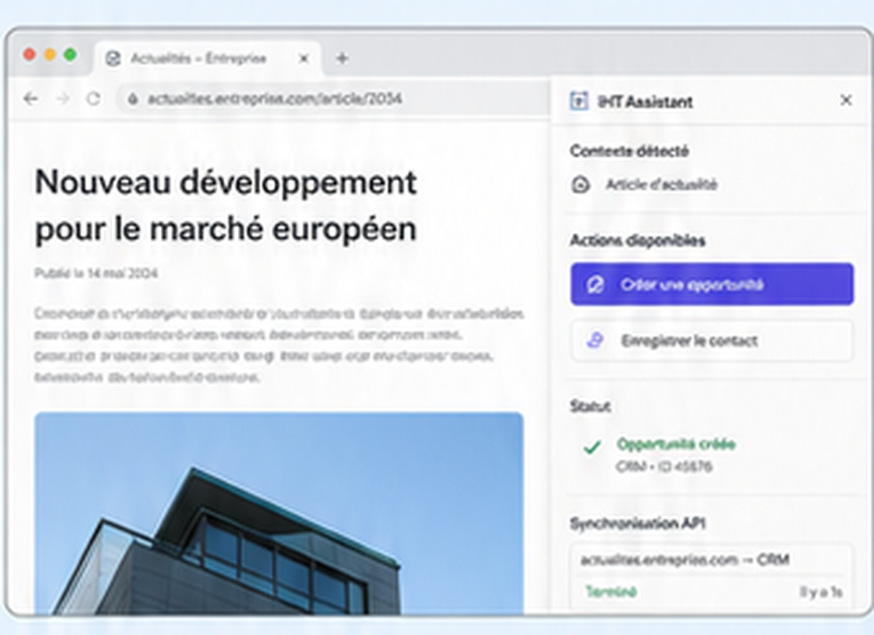Viewport: 874px width, 635px height.
Task: Click the lock icon in address bar
Action: (x=132, y=98)
